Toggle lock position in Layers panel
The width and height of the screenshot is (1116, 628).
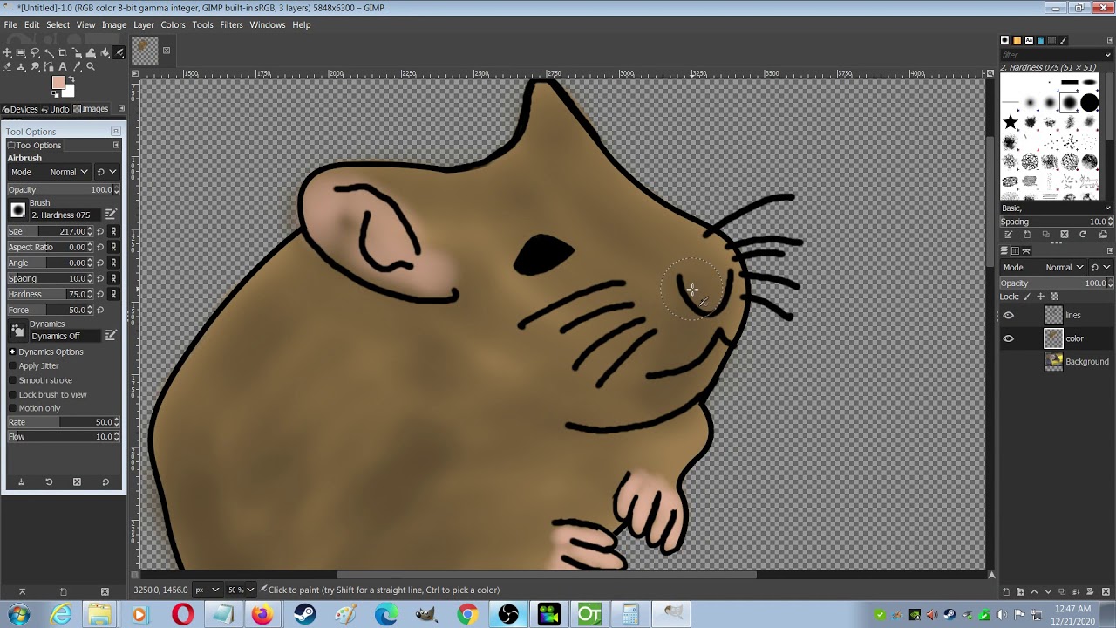(1040, 297)
